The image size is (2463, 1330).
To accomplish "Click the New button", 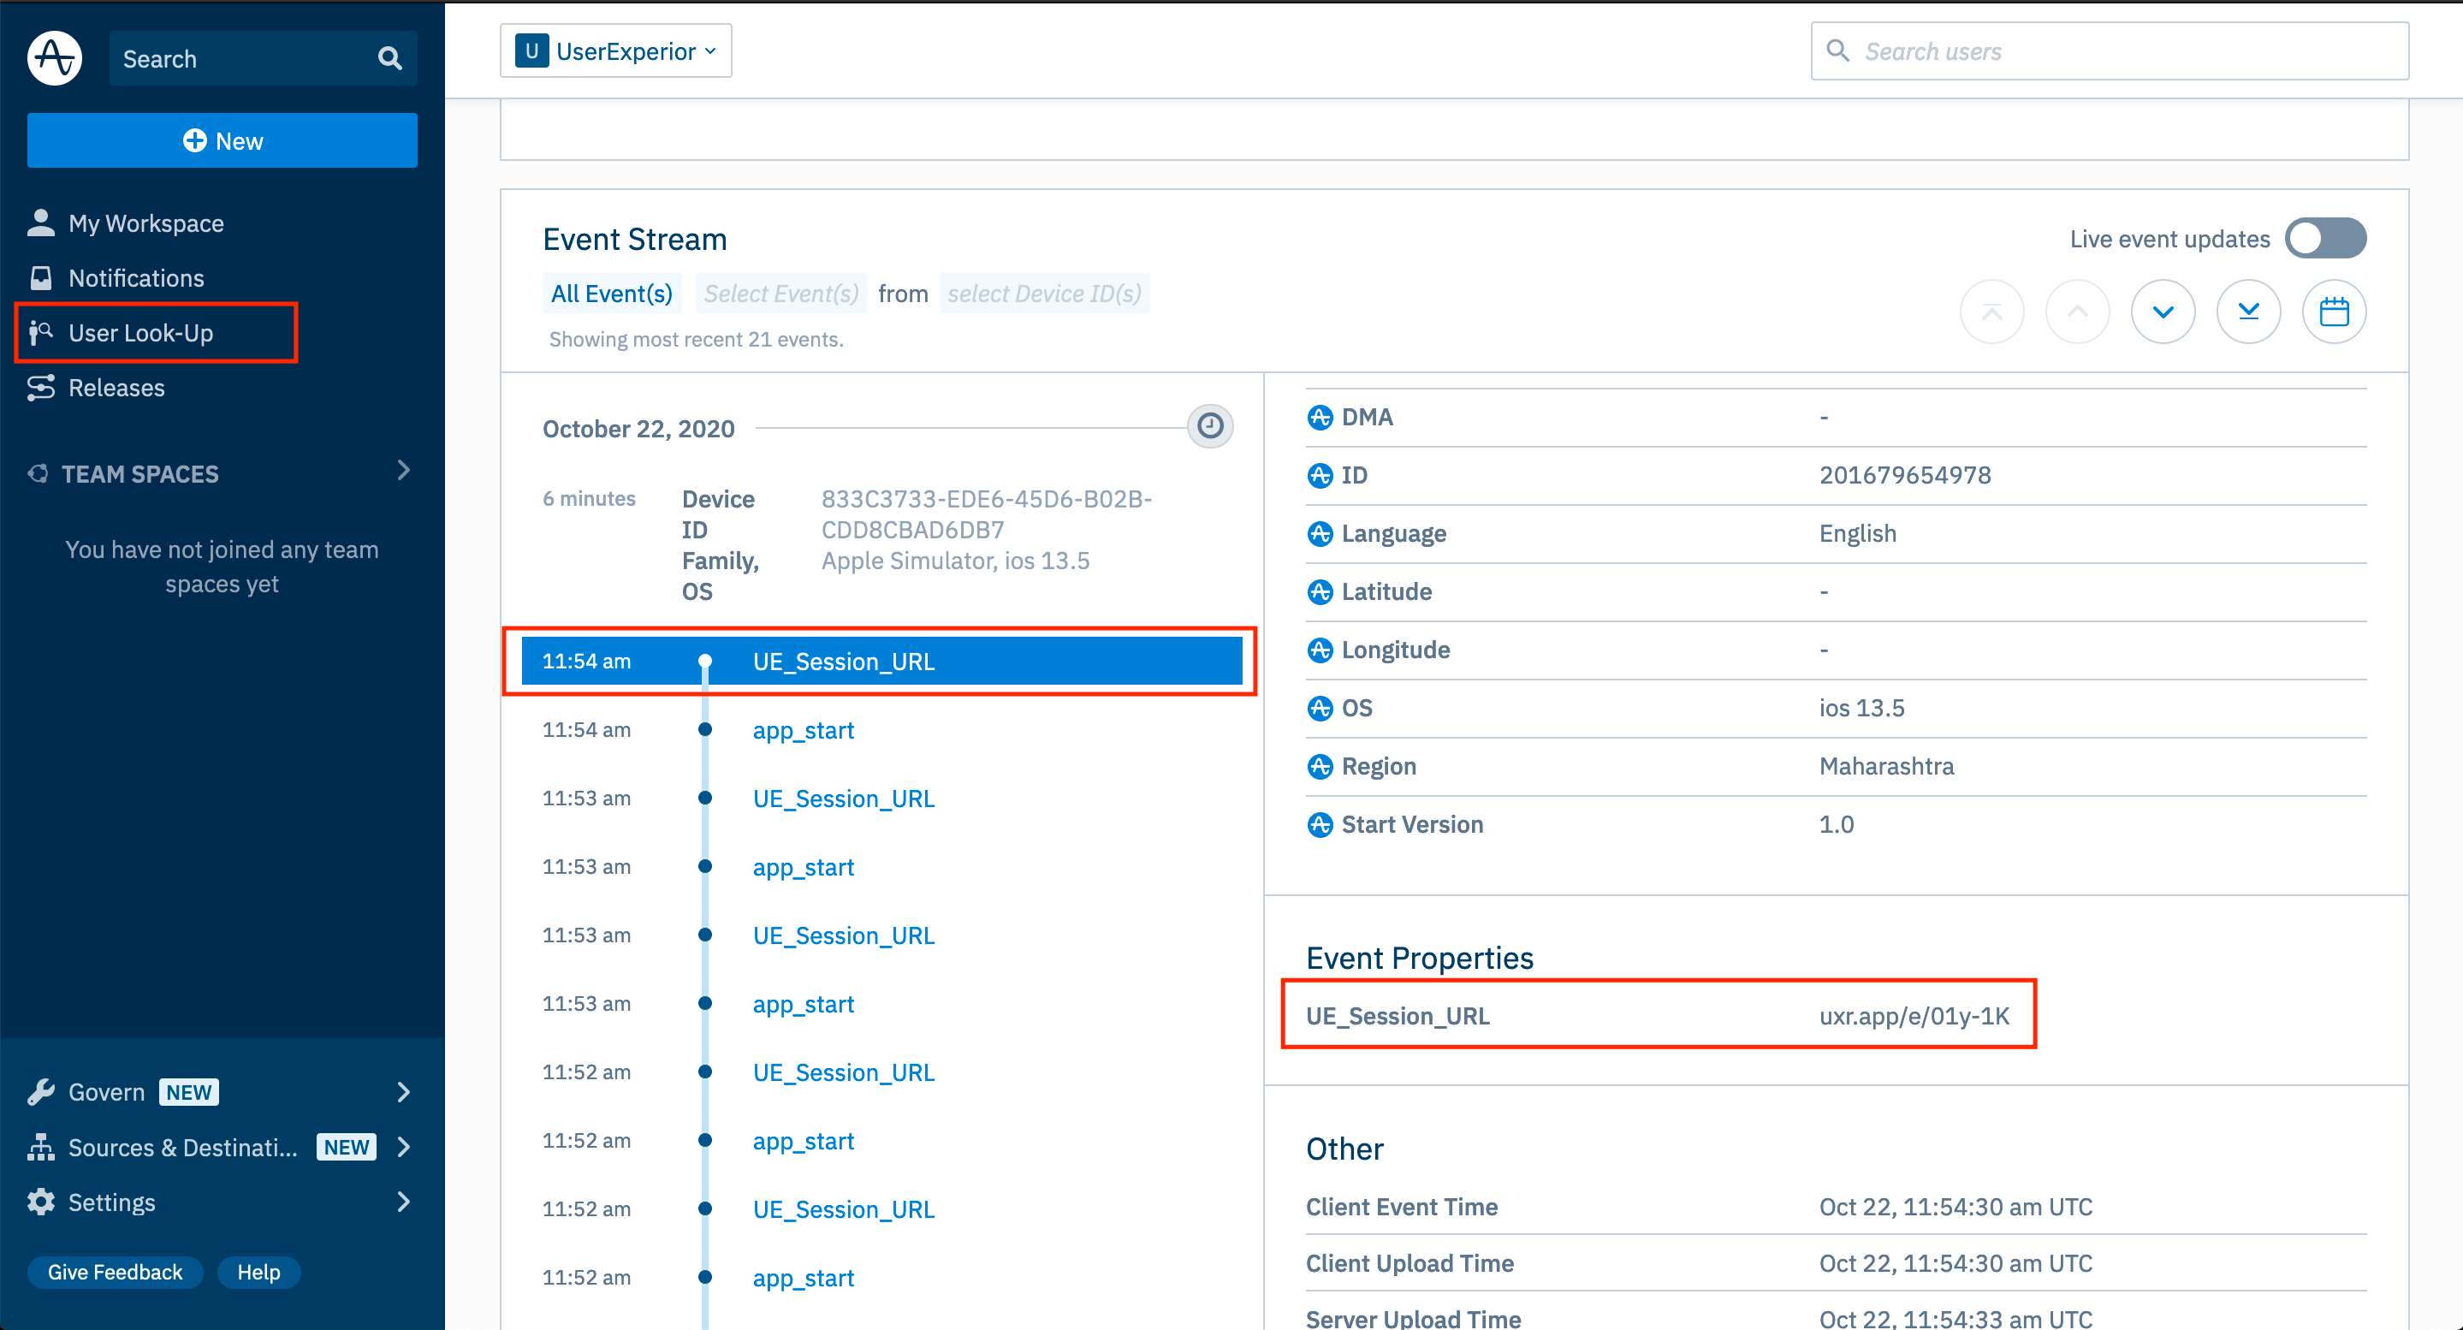I will click(x=222, y=140).
